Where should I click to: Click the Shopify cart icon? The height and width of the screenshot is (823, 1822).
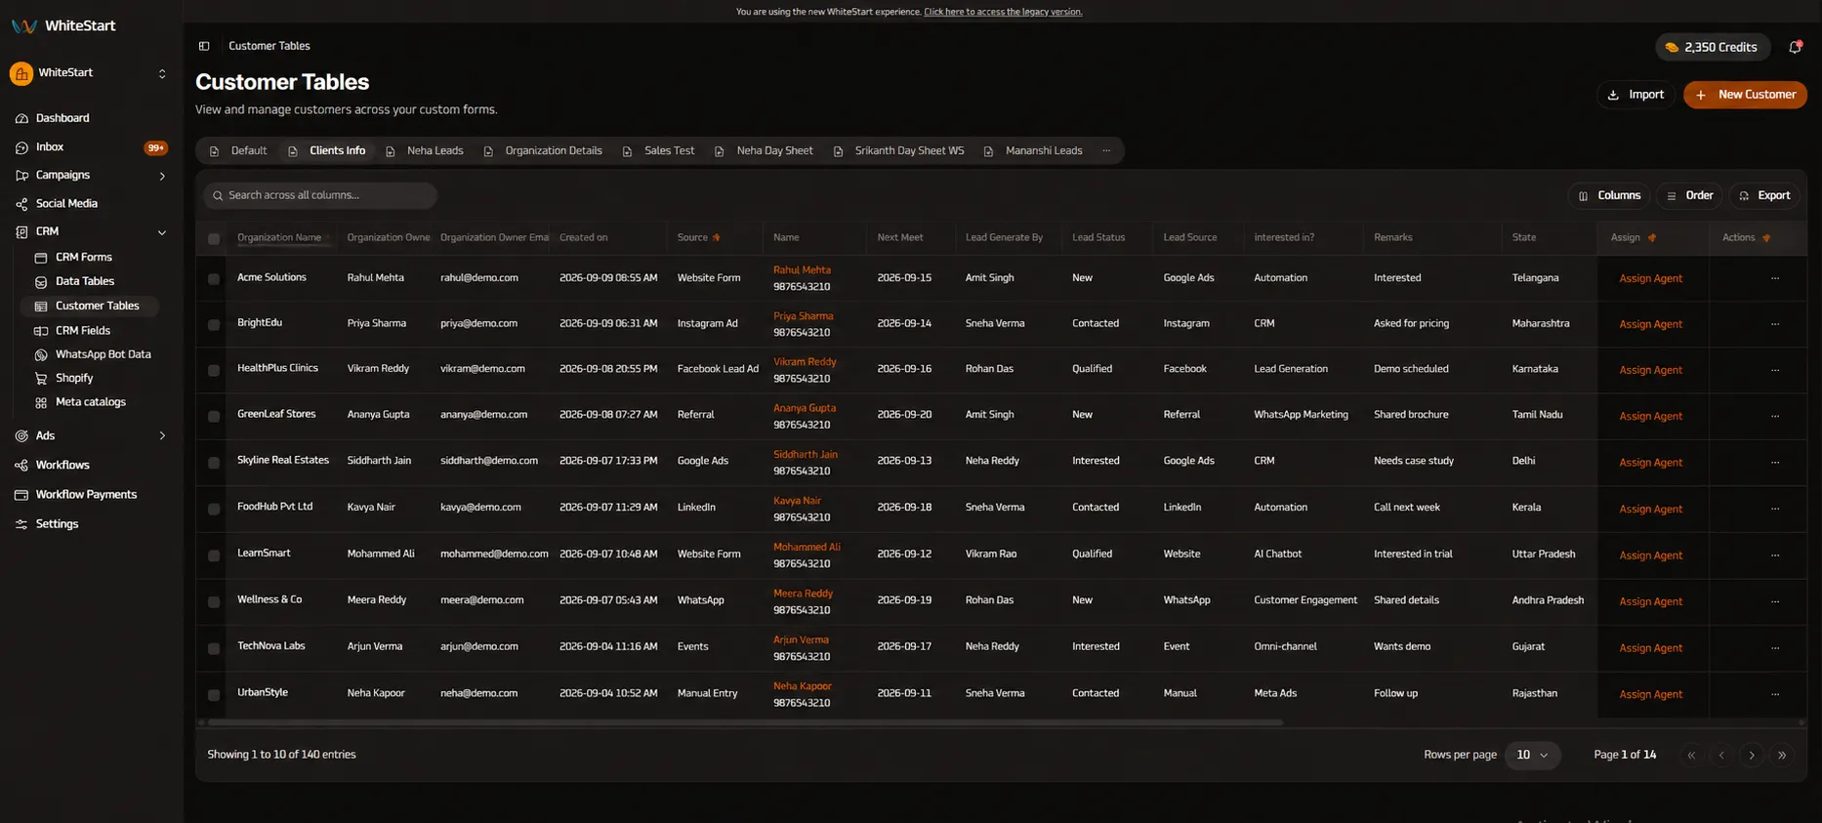pos(41,379)
